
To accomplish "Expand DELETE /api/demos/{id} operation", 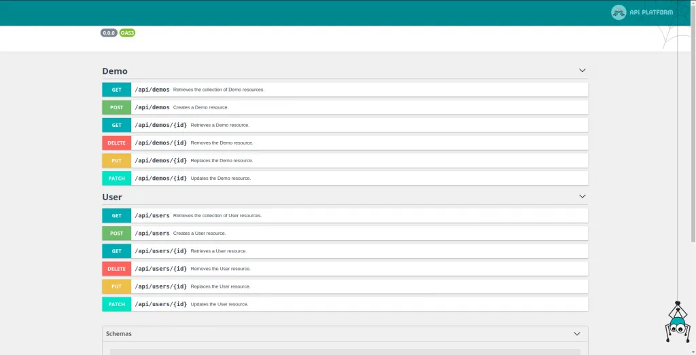I will pyautogui.click(x=160, y=143).
